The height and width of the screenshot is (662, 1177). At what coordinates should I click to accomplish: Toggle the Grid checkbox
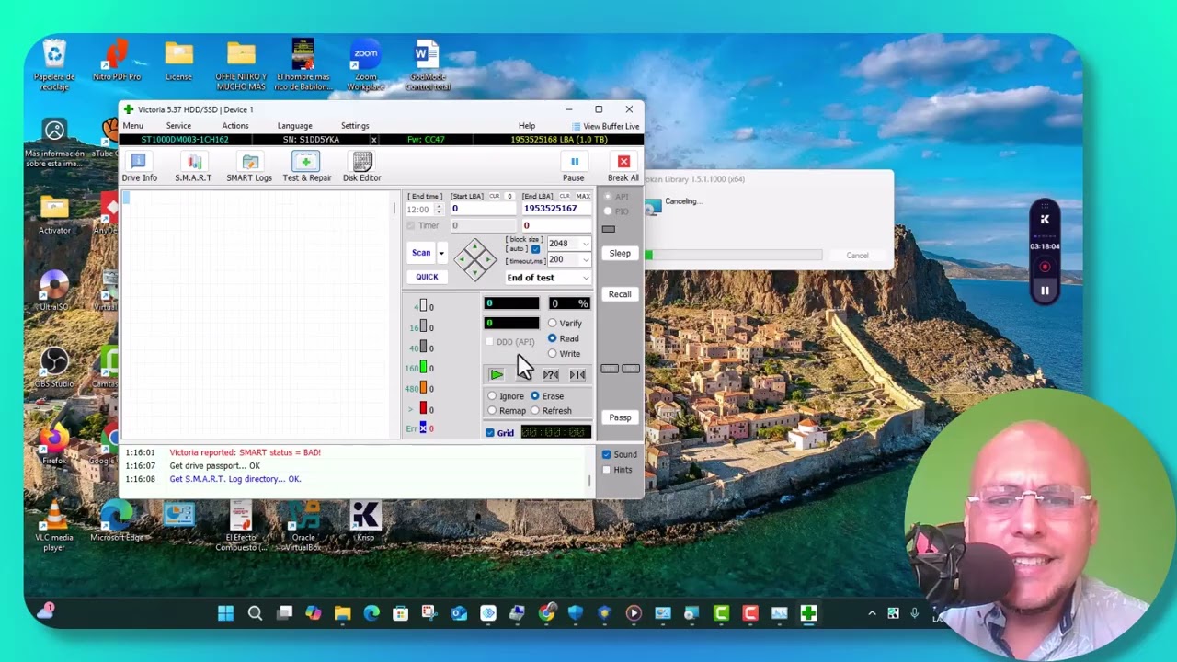[x=490, y=433]
